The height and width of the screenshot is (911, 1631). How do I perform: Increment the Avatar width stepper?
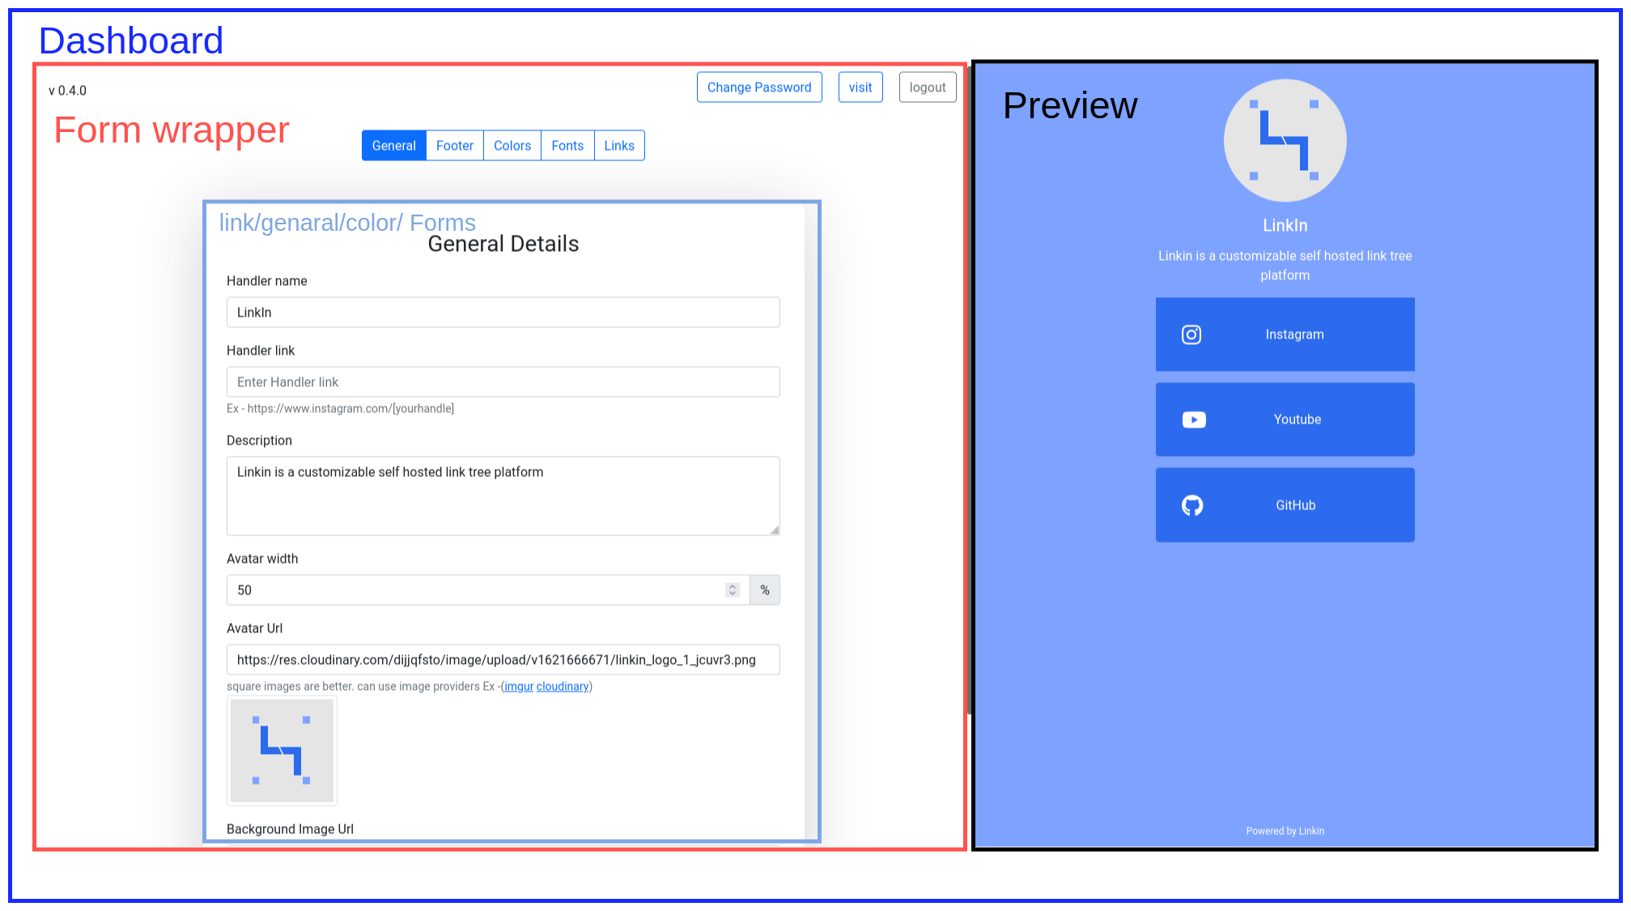tap(733, 584)
